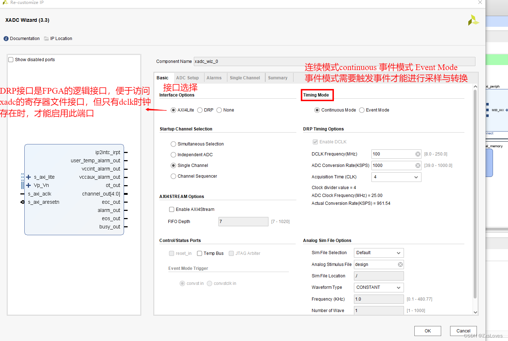Screen dimensions: 508x341
Task: Click the Cancel button
Action: point(463,331)
